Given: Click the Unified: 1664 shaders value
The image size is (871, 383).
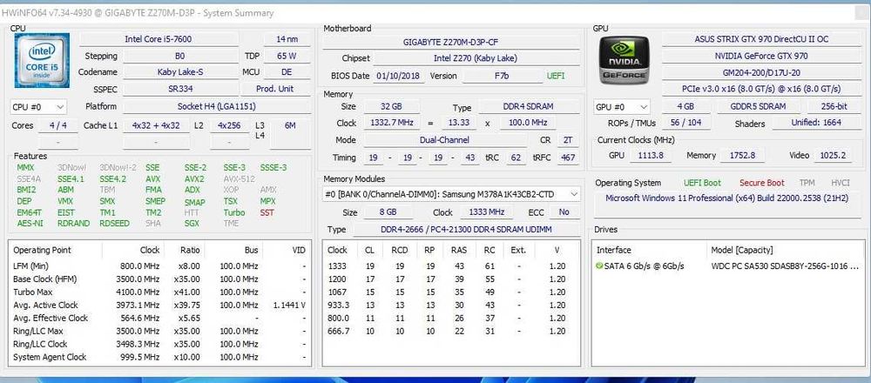Looking at the screenshot, I should (x=817, y=124).
